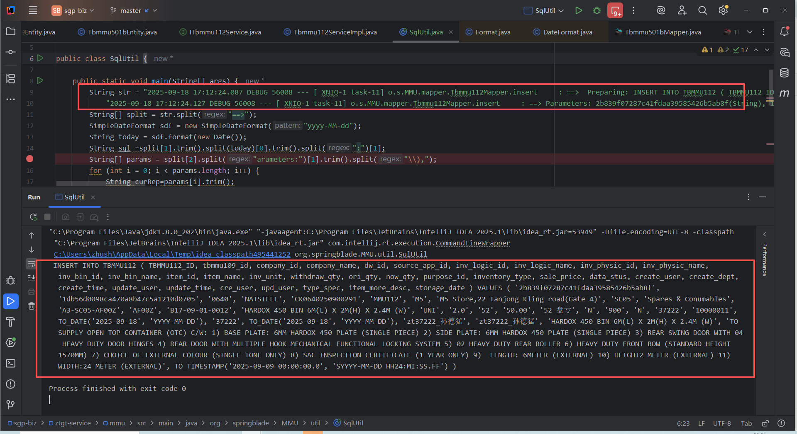Image resolution: width=797 pixels, height=434 pixels.
Task: Open SqlUtil run configuration dropdown
Action: 544,10
